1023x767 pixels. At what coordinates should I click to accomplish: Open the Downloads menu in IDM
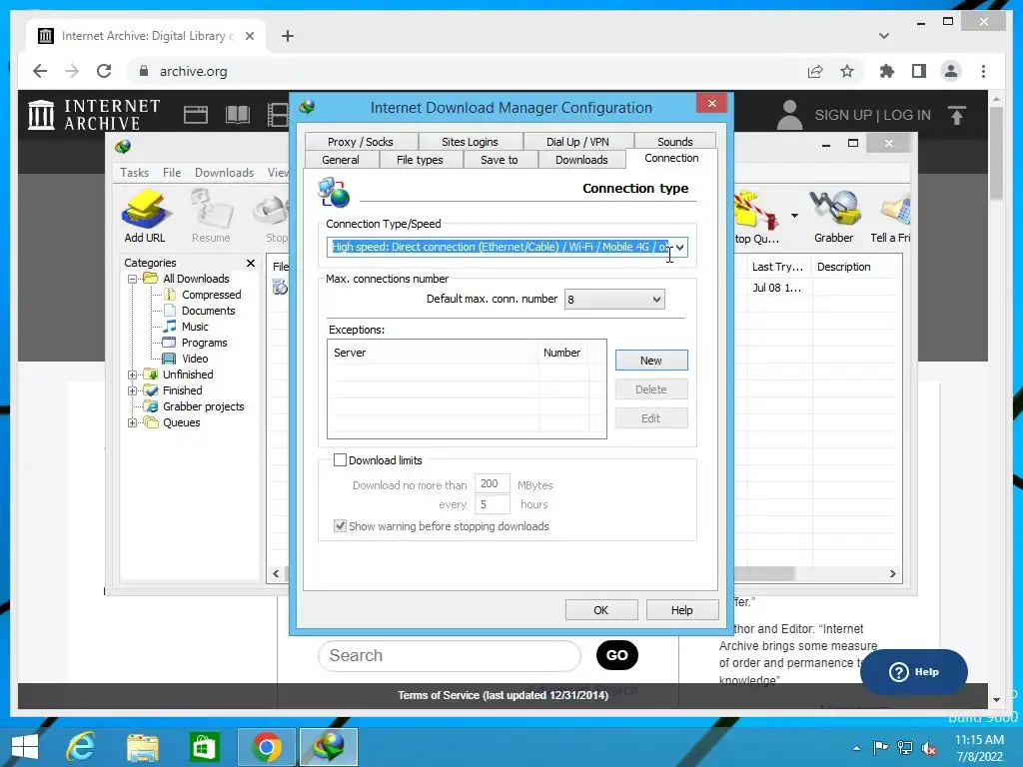point(224,172)
